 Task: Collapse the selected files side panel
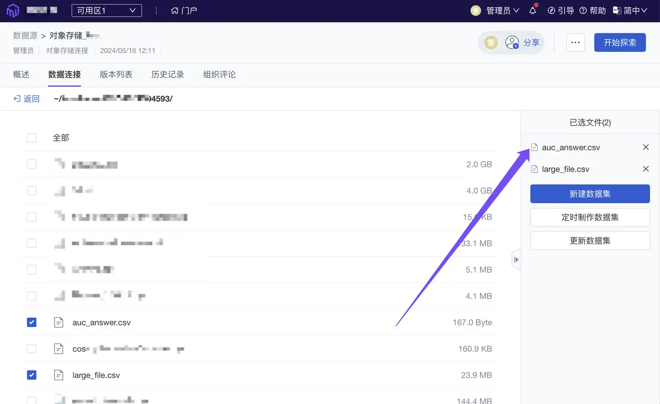coord(516,259)
